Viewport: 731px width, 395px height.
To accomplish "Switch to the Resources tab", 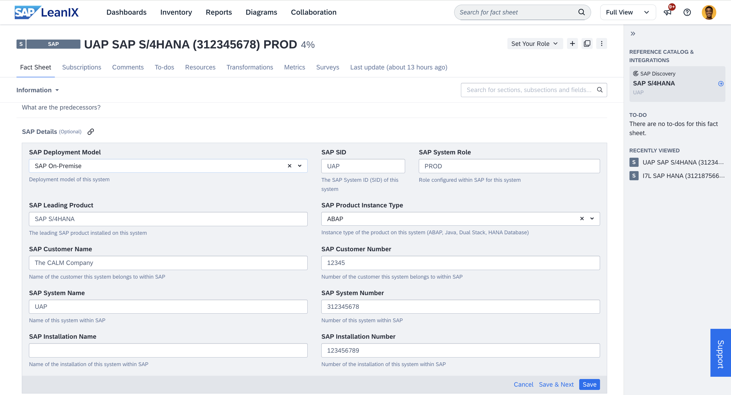I will 200,67.
